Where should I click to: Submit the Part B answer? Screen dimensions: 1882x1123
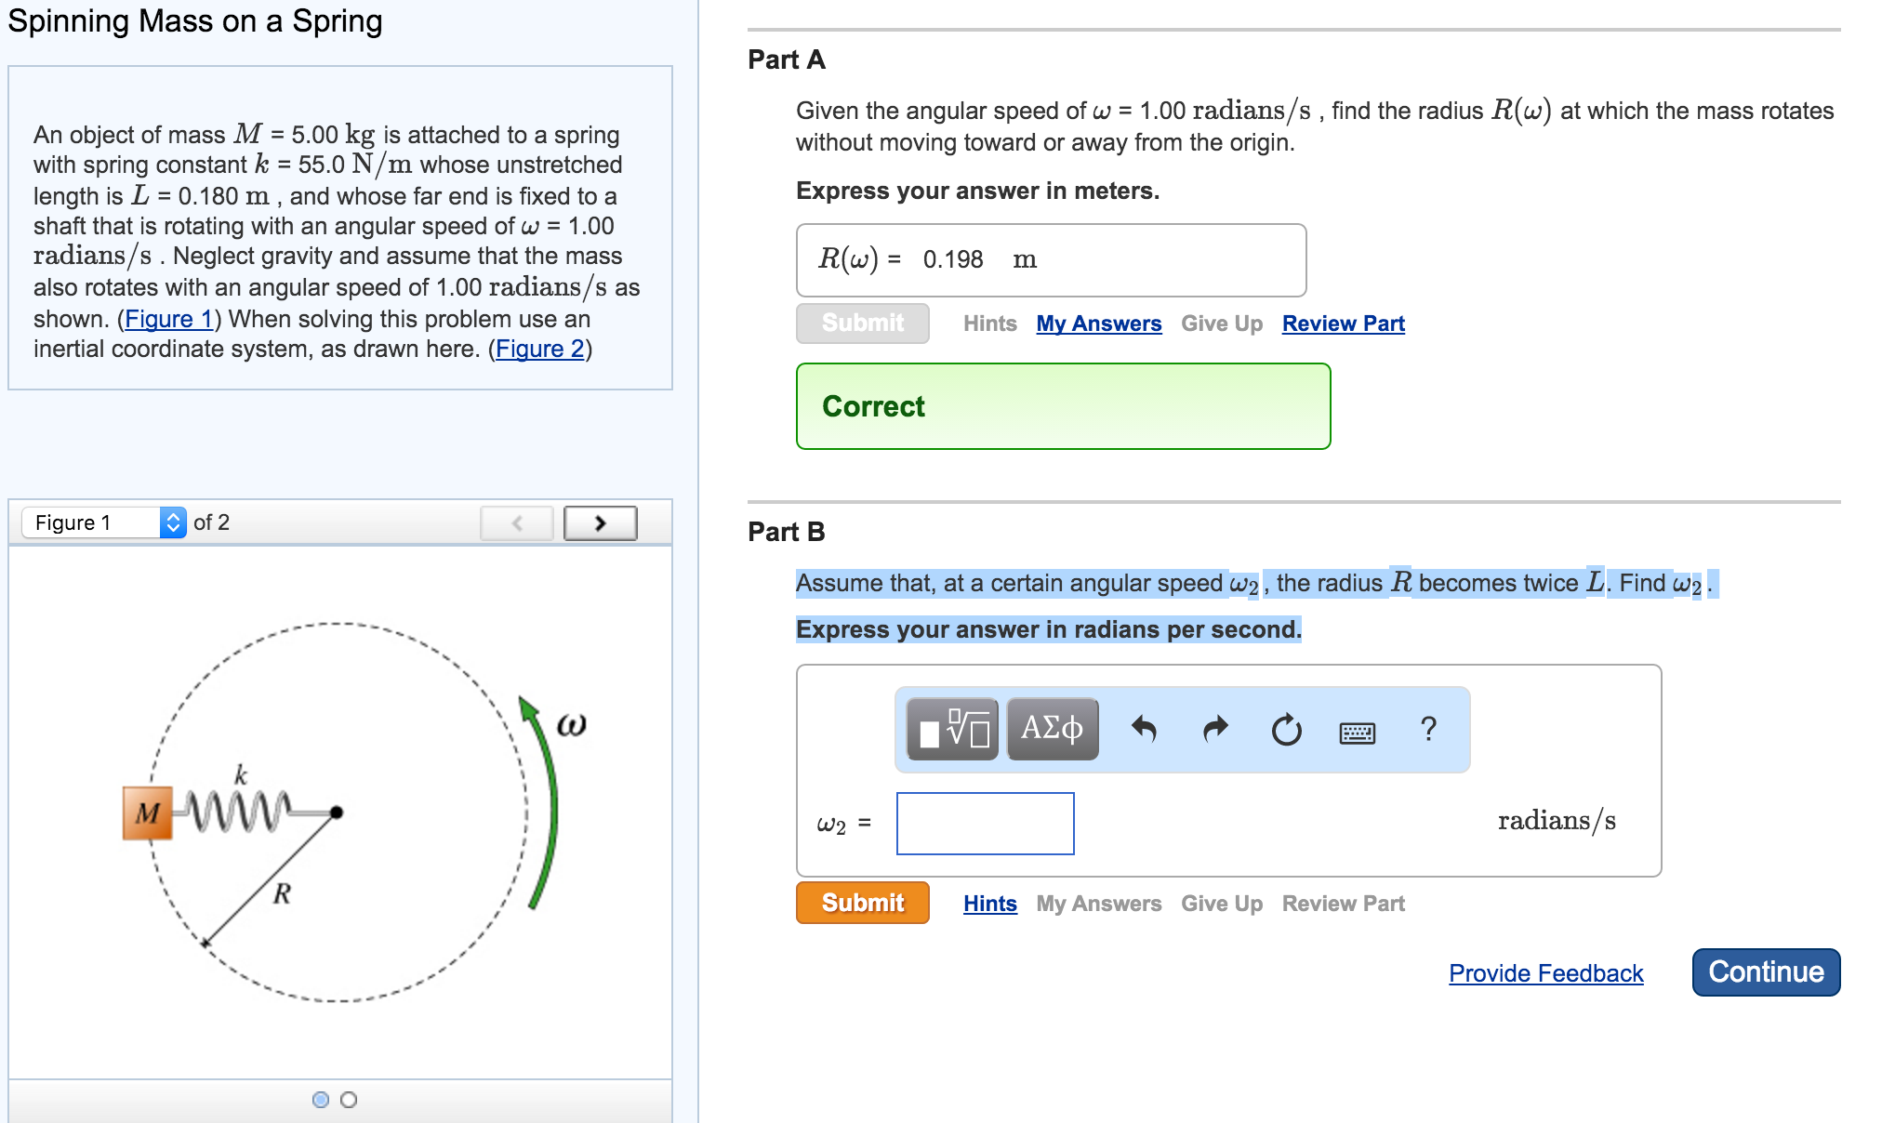pos(861,902)
